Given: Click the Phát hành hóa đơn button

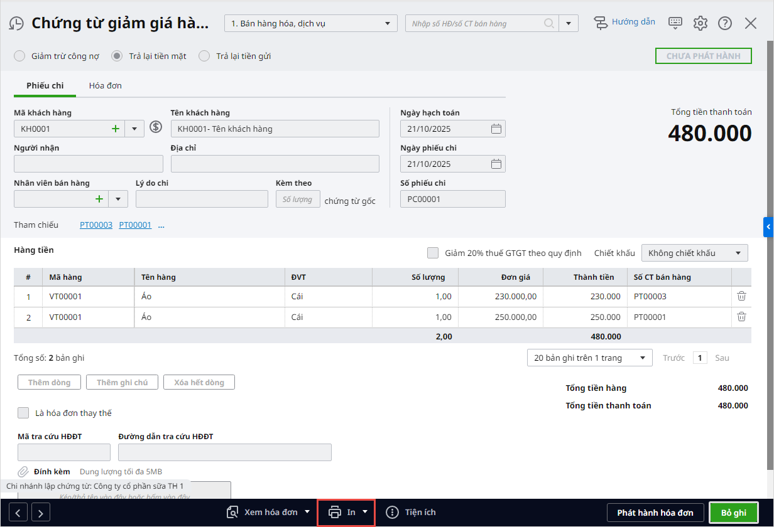Looking at the screenshot, I should (x=655, y=513).
